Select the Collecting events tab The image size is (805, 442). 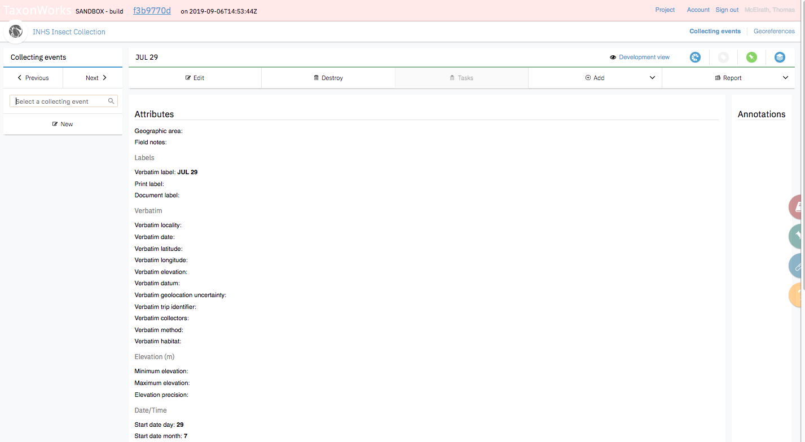tap(715, 31)
